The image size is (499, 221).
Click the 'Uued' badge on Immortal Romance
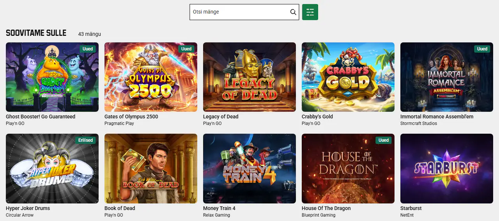[x=482, y=49]
